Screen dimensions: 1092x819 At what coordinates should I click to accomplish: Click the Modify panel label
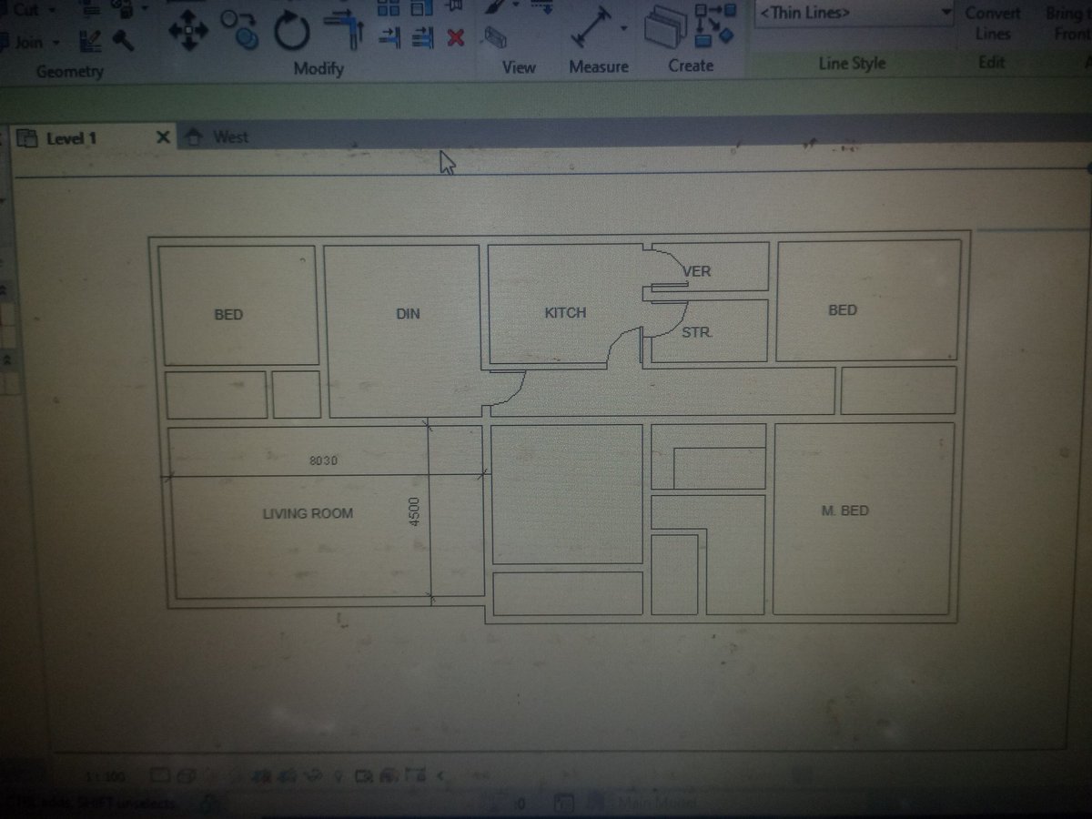318,69
